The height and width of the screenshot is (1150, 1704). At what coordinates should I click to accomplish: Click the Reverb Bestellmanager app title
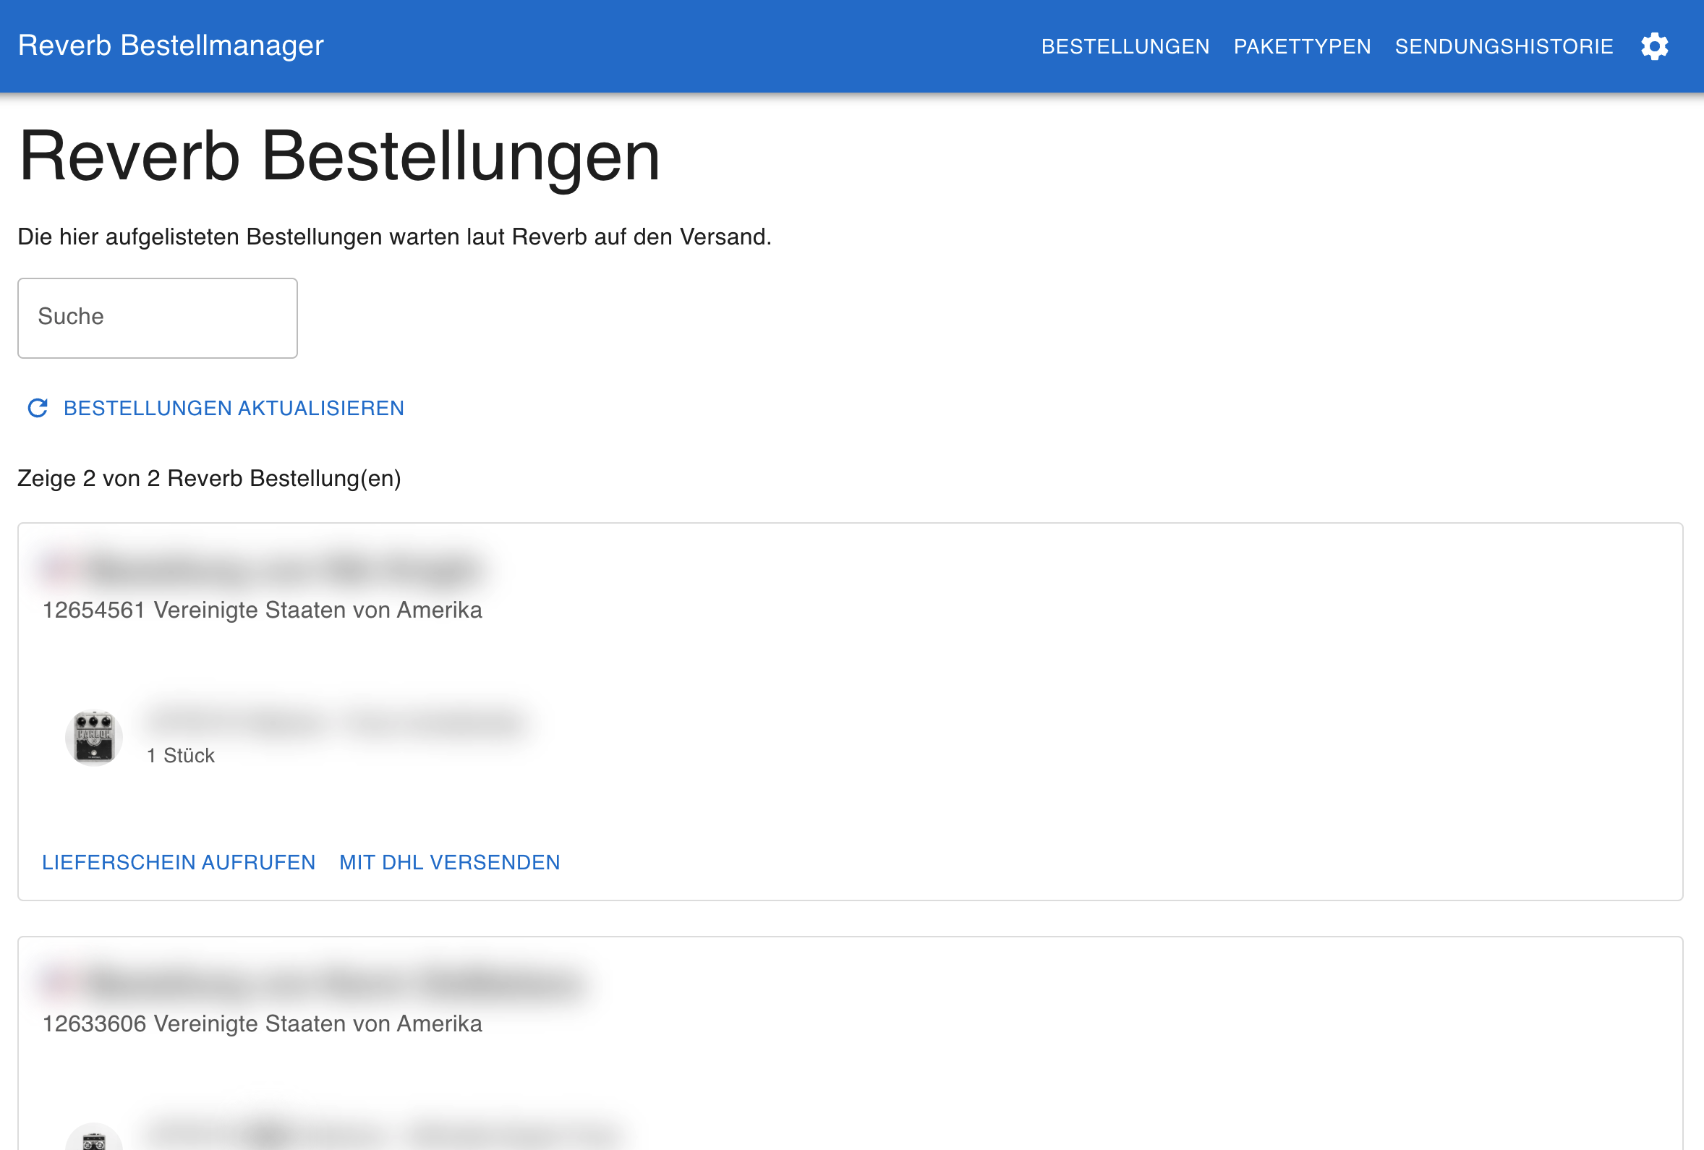[x=171, y=46]
